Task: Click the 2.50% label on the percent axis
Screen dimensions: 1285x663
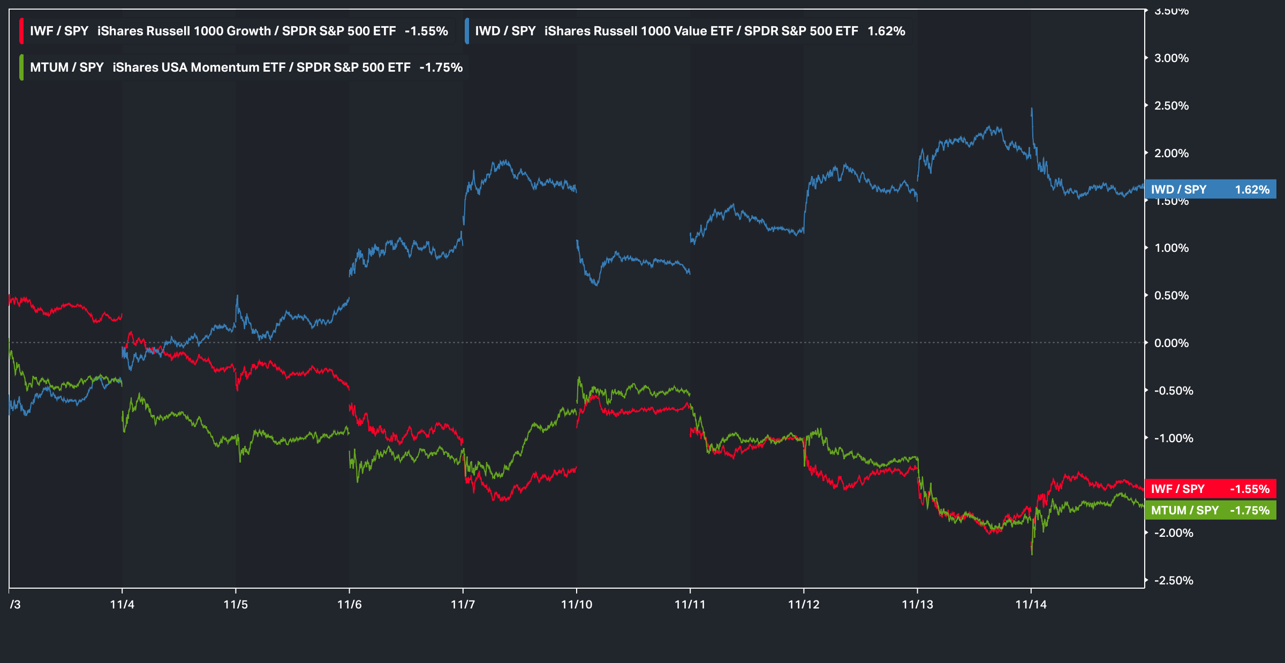Action: pos(1171,105)
